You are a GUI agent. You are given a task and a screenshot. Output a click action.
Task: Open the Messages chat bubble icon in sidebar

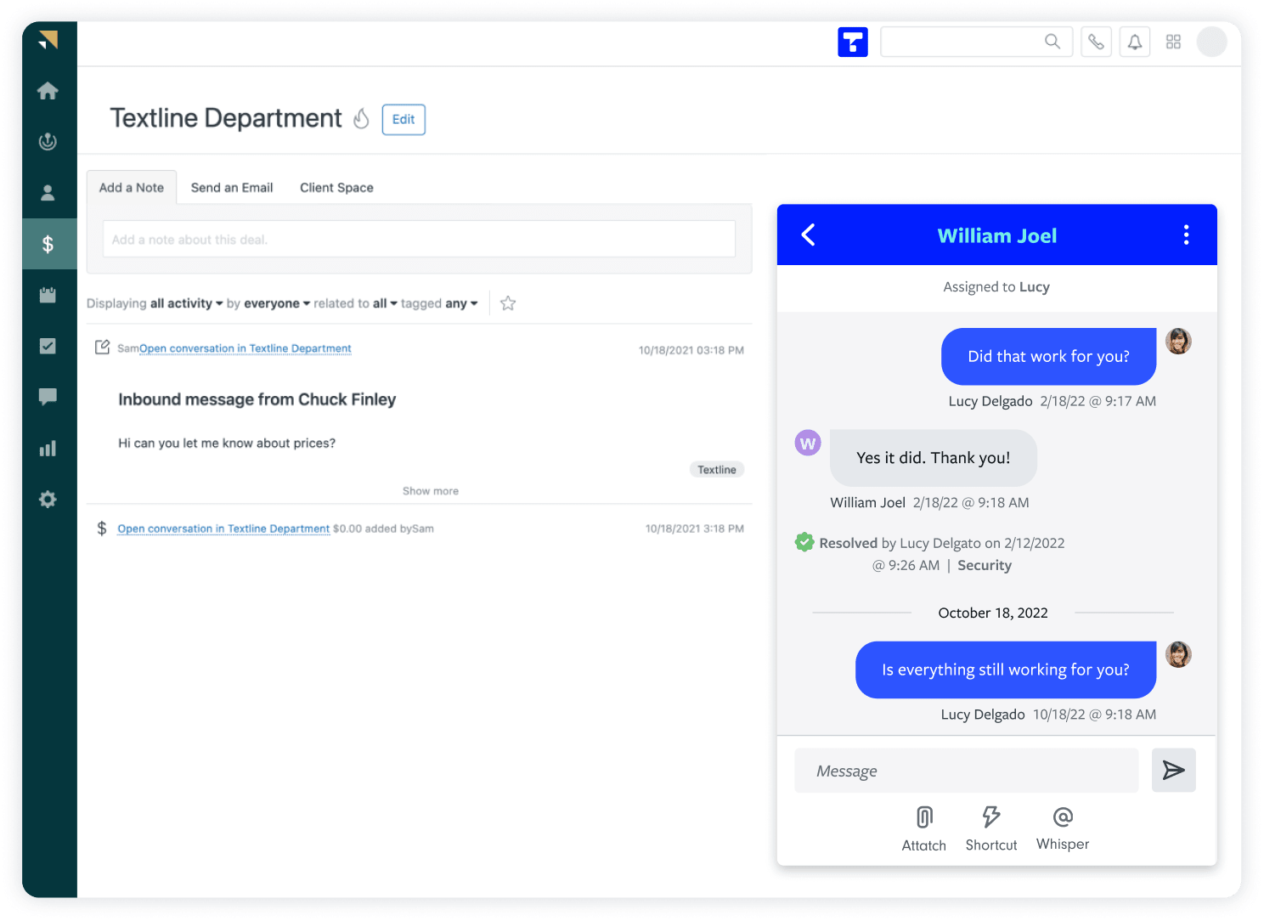point(48,397)
